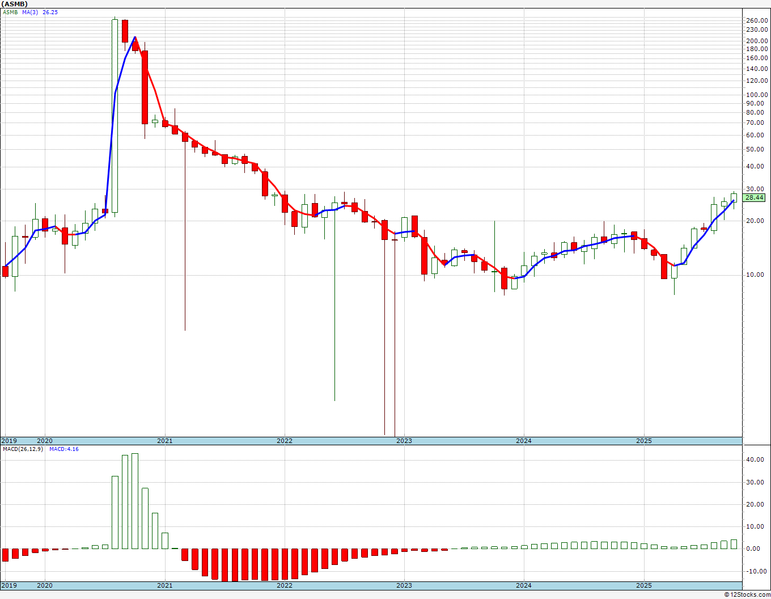Screen dimensions: 771x599
Task: Click the 2020 marker on MACD timeline
Action: pyautogui.click(x=44, y=585)
